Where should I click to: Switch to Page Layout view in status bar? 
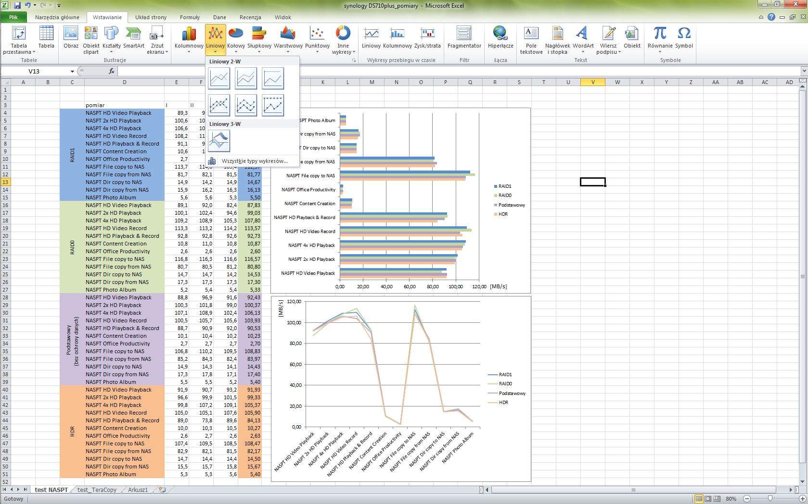[708, 499]
